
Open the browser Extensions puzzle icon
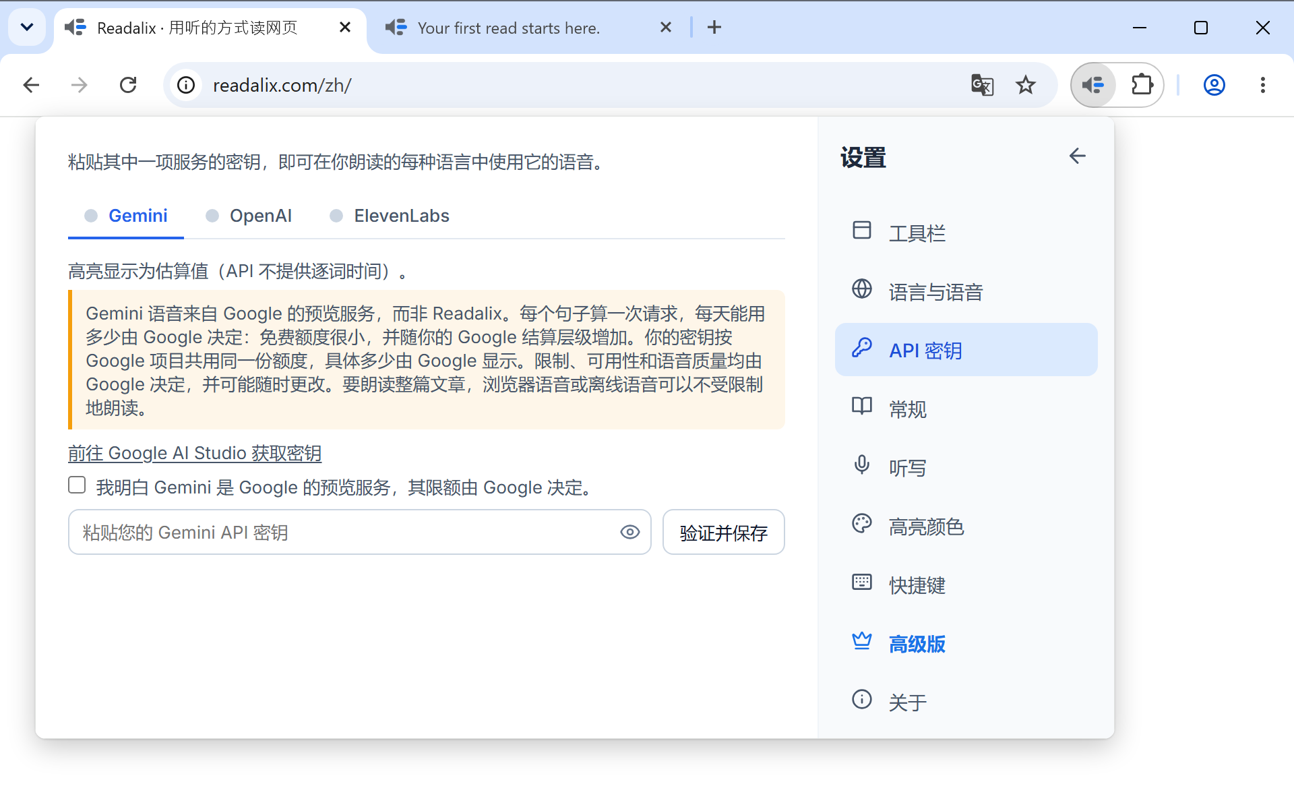pos(1142,85)
